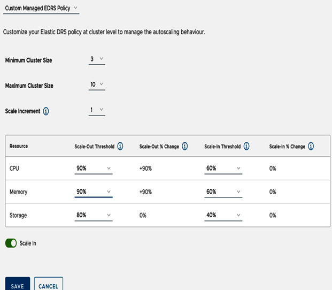The height and width of the screenshot is (290, 332).
Task: Open the Scale Increment dropdown
Action: pyautogui.click(x=97, y=110)
